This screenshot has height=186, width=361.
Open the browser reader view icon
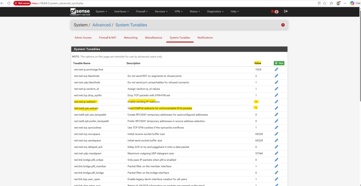(319, 3)
